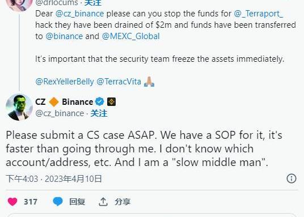Click the orange diamond emoji in CZ's name
Screen dimensions: 304x217
(54, 102)
